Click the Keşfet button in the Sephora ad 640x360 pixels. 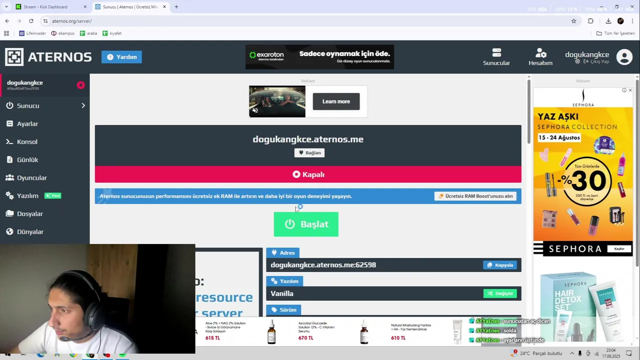coord(619,248)
